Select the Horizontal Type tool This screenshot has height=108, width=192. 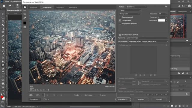coord(3,73)
